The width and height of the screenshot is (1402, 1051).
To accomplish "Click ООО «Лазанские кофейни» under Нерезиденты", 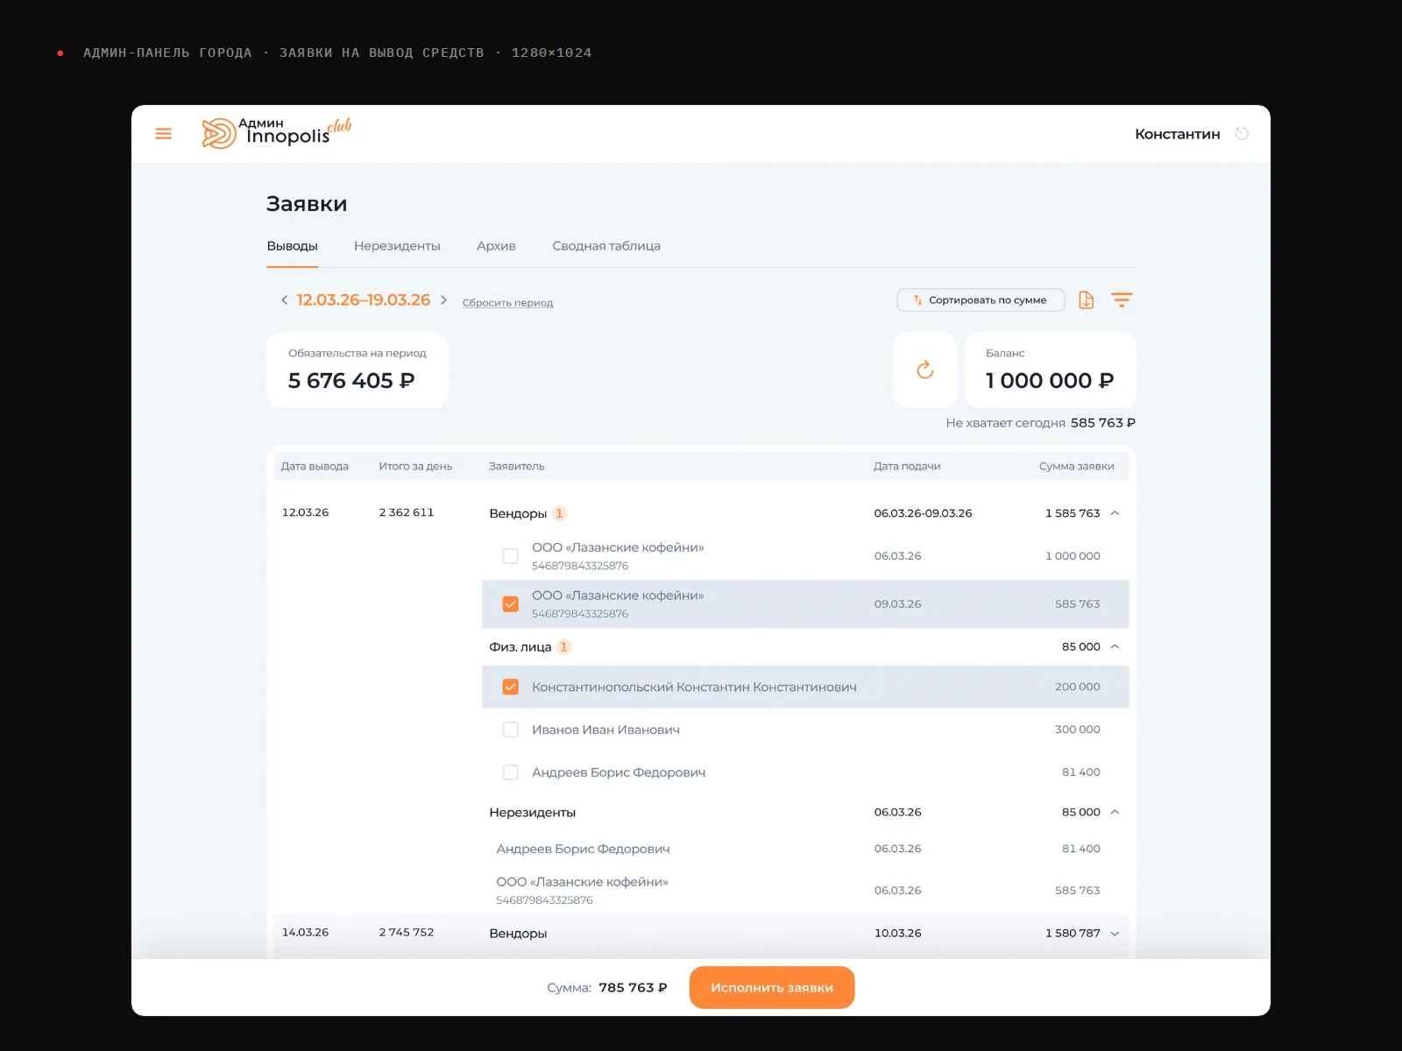I will pyautogui.click(x=583, y=882).
